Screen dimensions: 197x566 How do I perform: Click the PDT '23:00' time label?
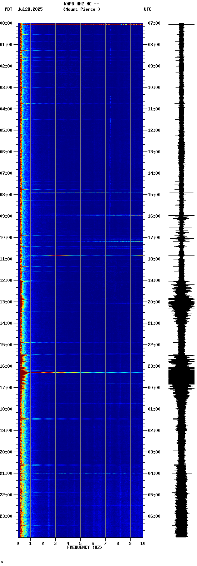tap(6, 516)
